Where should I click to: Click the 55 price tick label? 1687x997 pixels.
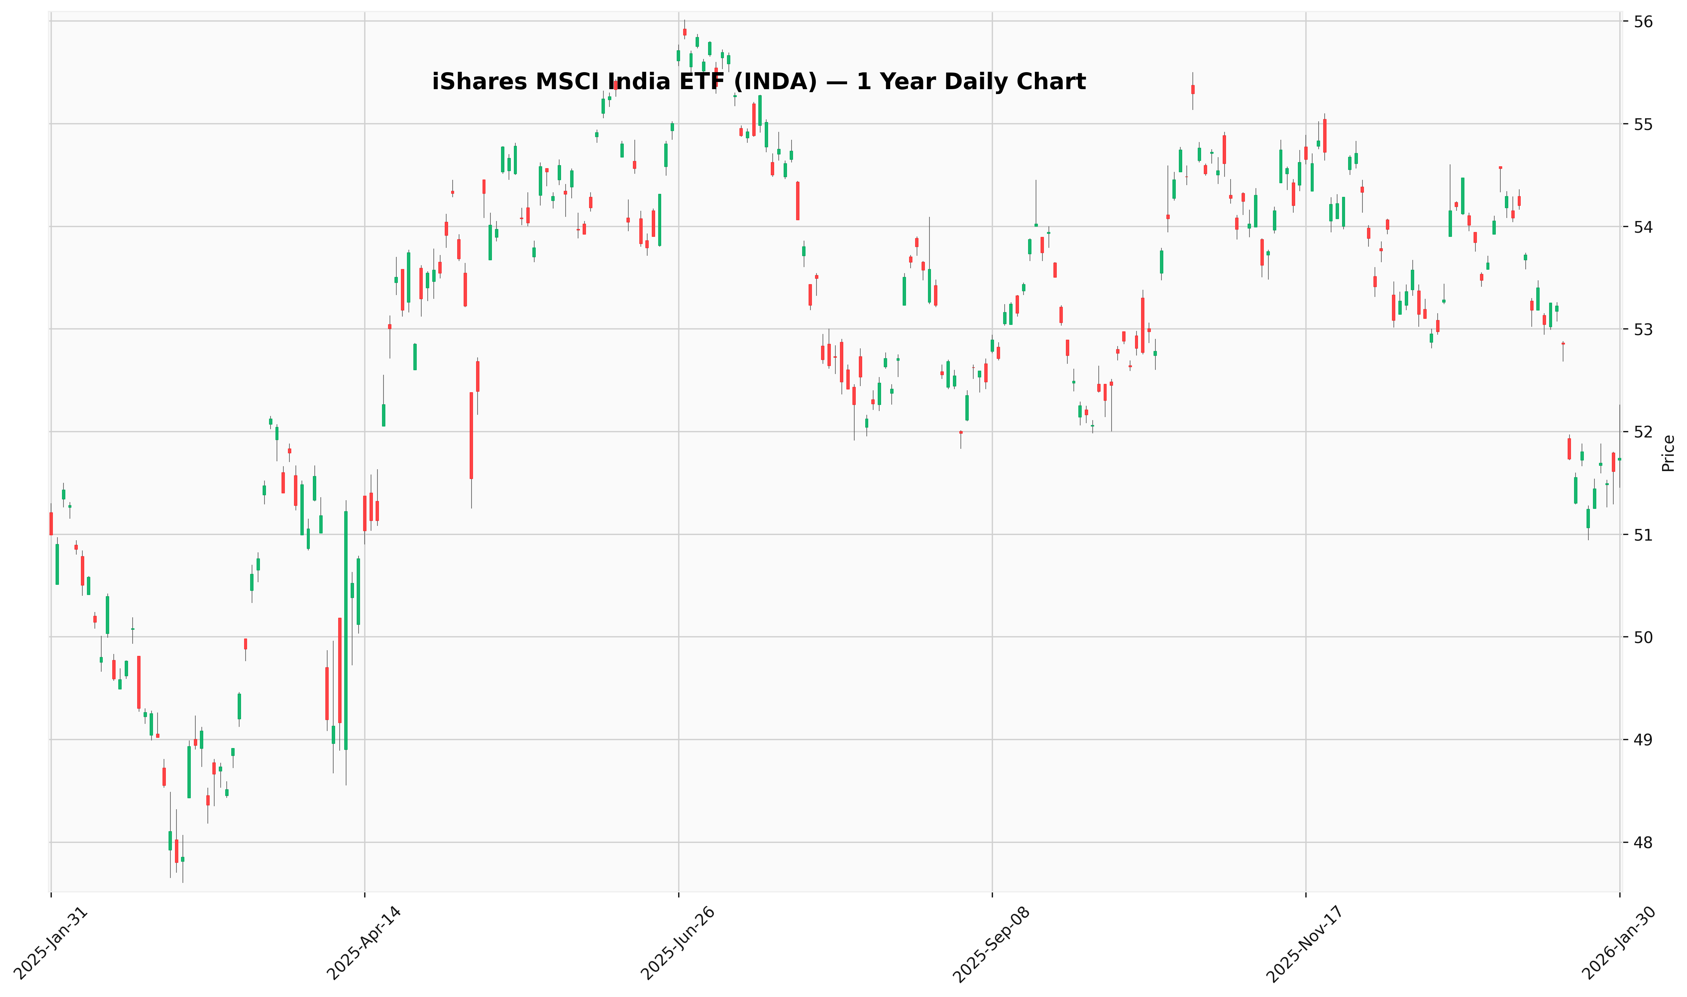1644,124
